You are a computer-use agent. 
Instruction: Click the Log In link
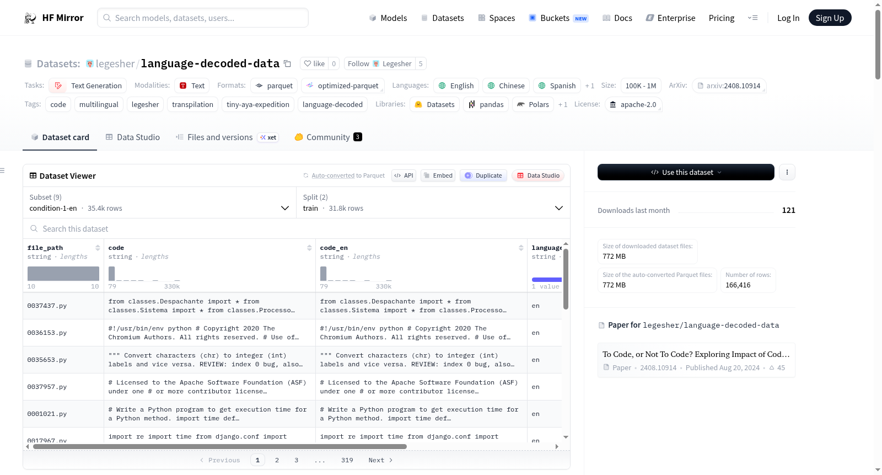click(x=788, y=18)
